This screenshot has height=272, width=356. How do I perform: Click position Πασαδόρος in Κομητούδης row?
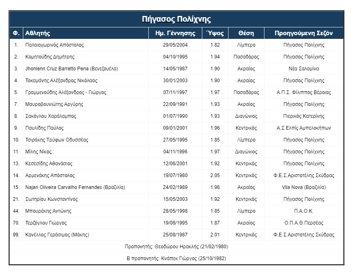tap(246, 57)
